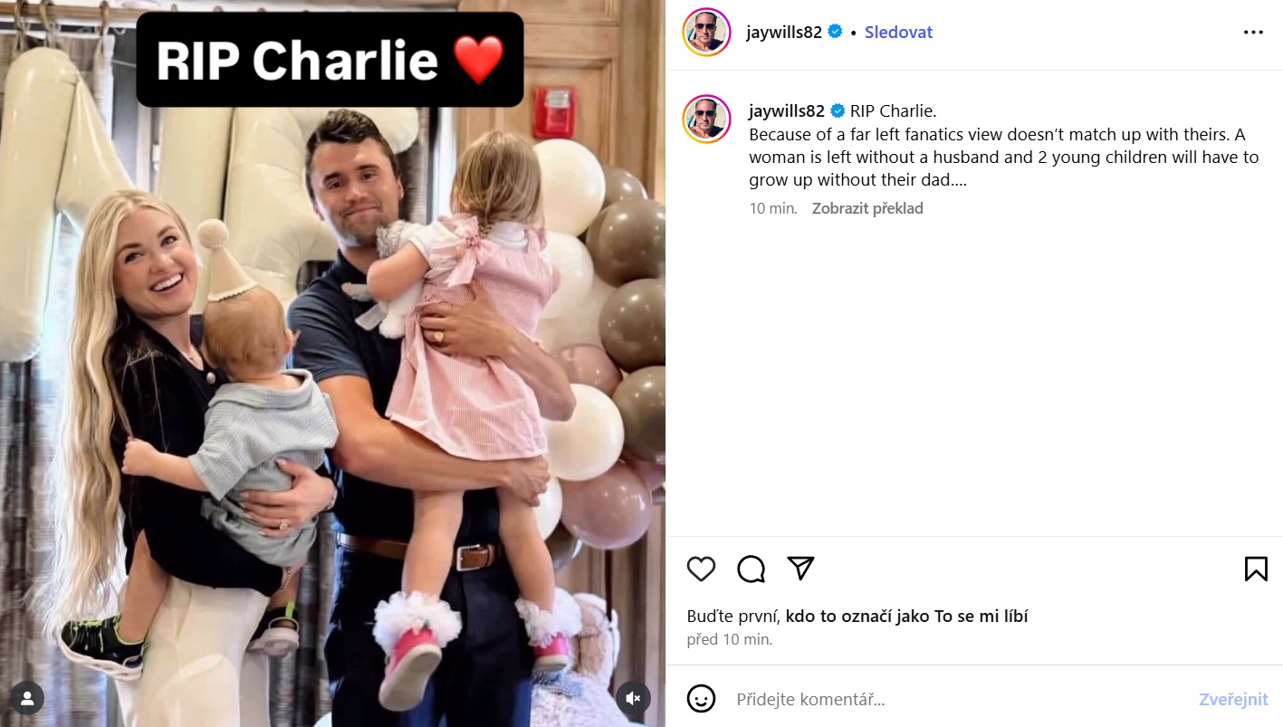
Task: Open comments via the speech bubble icon
Action: pos(752,569)
